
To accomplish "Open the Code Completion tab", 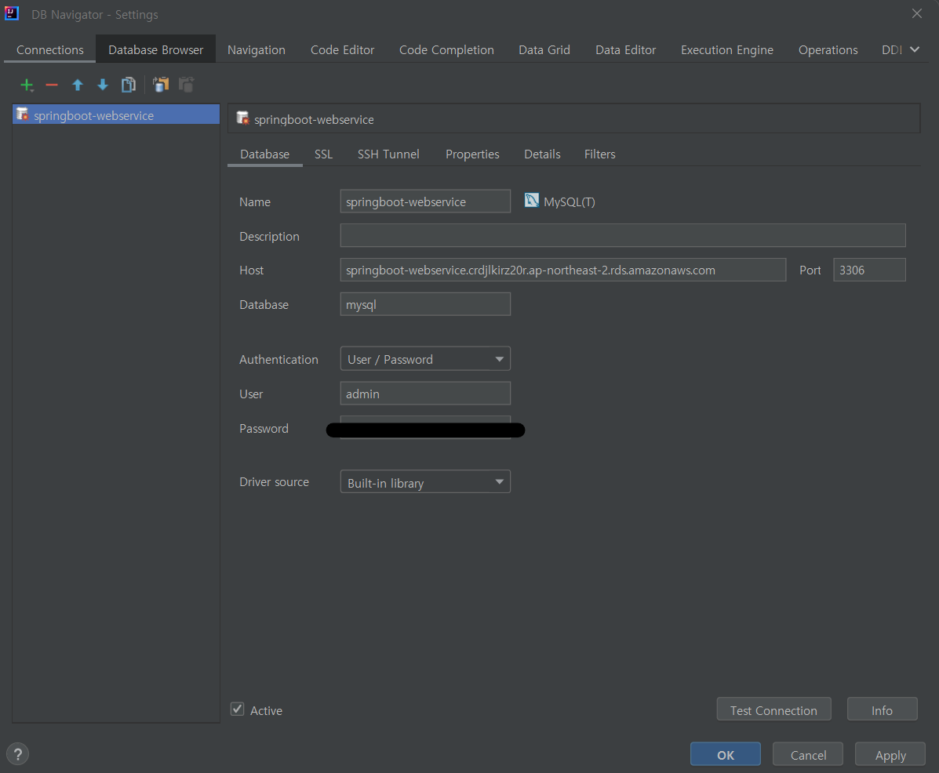I will tap(446, 49).
